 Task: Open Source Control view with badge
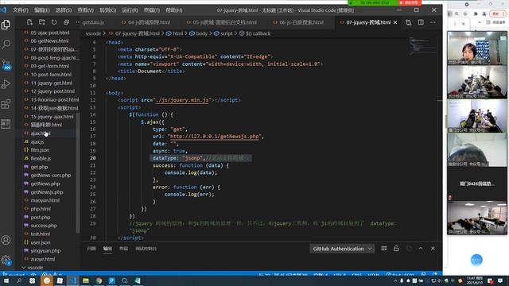click(x=6, y=64)
